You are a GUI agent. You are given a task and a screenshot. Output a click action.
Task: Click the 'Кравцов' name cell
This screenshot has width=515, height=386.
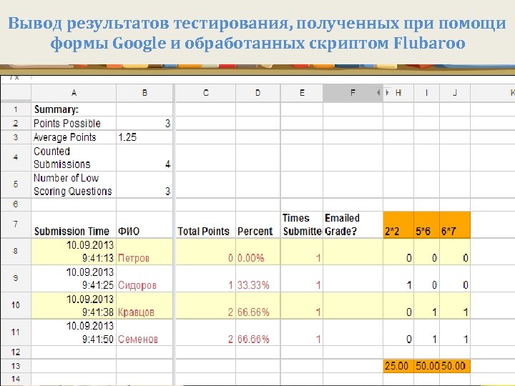point(144,306)
